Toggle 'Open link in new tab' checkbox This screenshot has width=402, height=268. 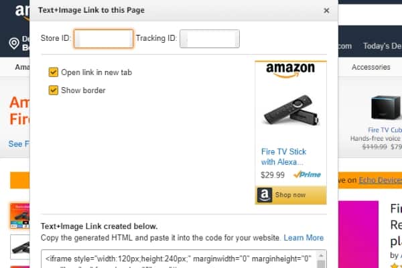pyautogui.click(x=54, y=72)
